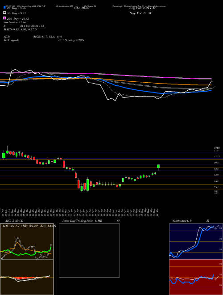Click the 'MACD: 9.52, 8.95, 0.57 D' line
223x295 pixels.
point(20,29)
